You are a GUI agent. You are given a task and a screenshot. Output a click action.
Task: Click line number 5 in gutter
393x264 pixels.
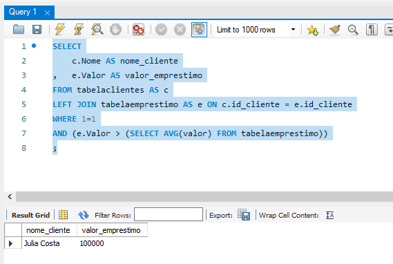pyautogui.click(x=23, y=104)
